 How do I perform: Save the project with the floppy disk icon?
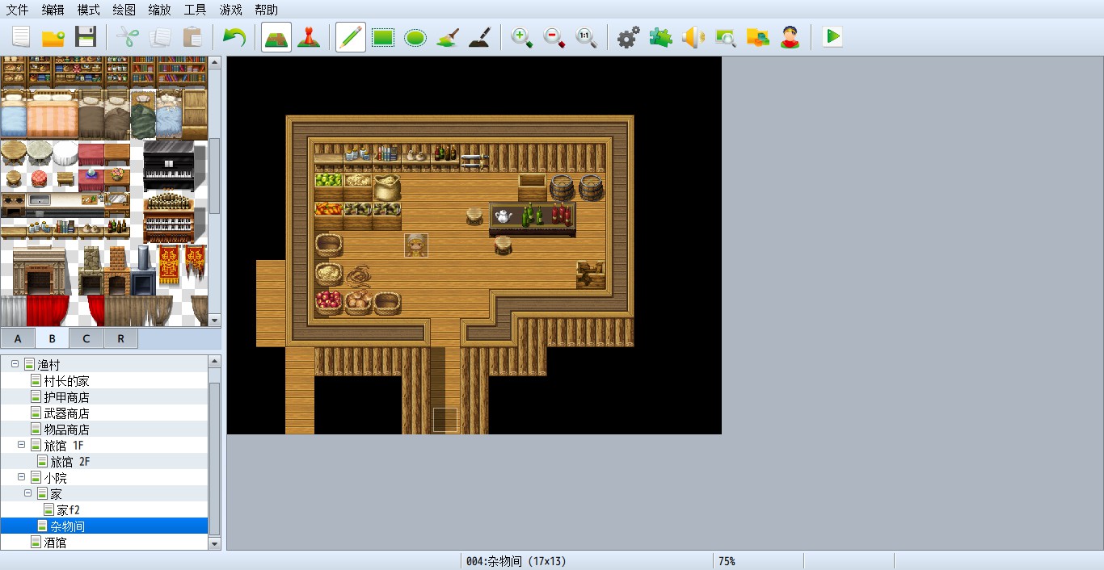tap(86, 37)
